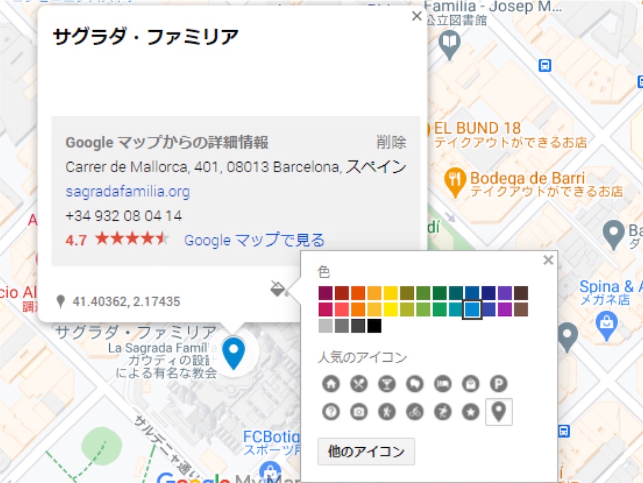Choose the speech bubble icon

[x=414, y=384]
